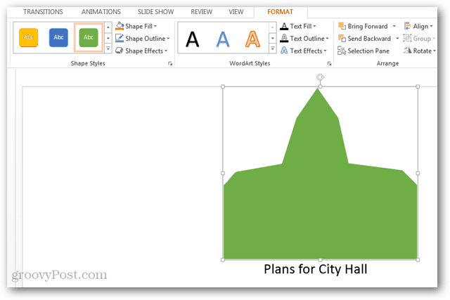450x300 pixels.
Task: Select the Format tab
Action: [x=280, y=12]
